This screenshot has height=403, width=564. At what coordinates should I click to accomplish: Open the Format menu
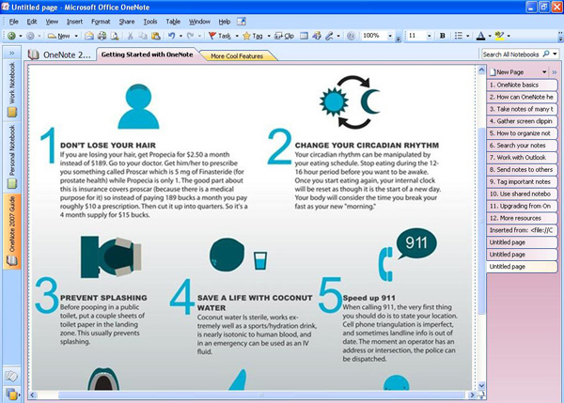point(101,22)
